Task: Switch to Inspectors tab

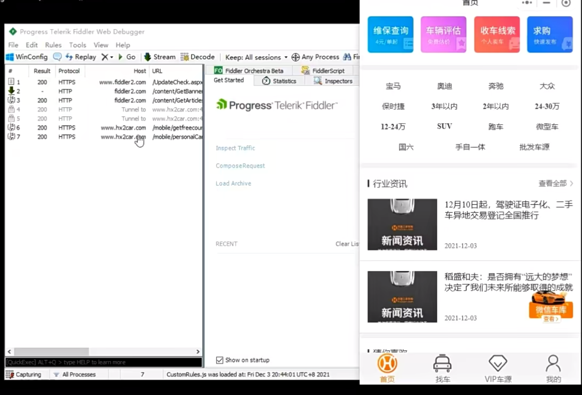Action: pos(333,81)
